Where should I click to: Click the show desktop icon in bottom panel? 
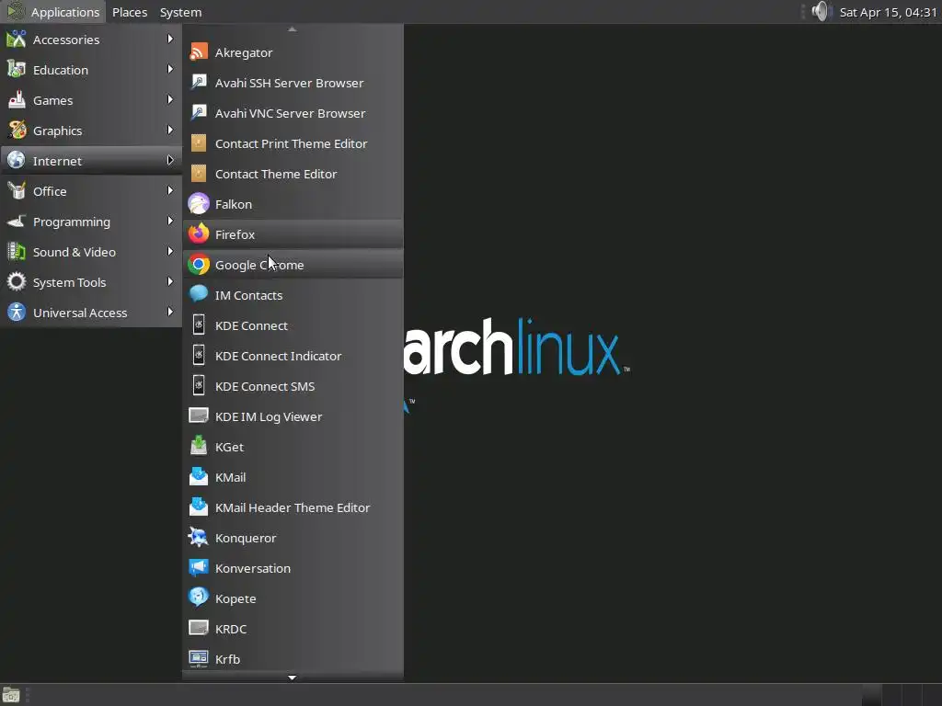(11, 695)
